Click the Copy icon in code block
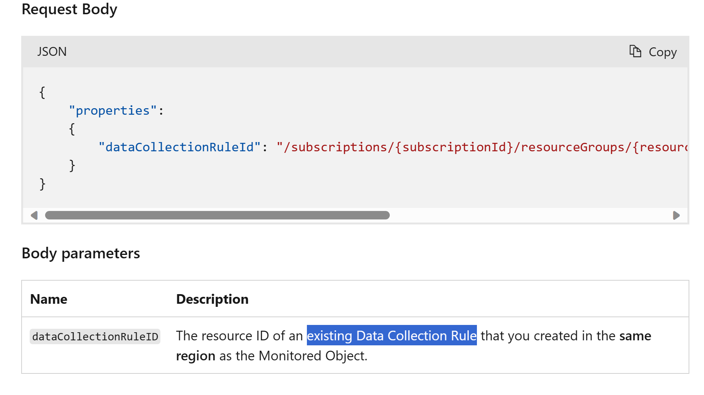The image size is (704, 395). tap(635, 51)
